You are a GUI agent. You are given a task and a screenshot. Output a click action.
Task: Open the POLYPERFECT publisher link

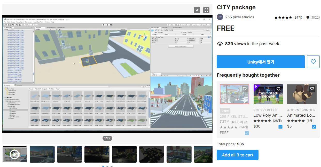266,110
